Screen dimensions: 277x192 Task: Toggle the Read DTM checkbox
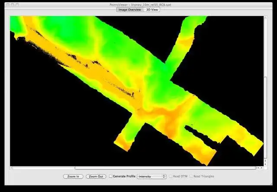point(171,176)
